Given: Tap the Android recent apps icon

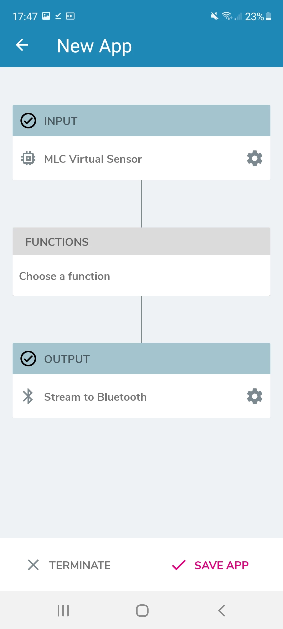Looking at the screenshot, I should click(x=63, y=611).
